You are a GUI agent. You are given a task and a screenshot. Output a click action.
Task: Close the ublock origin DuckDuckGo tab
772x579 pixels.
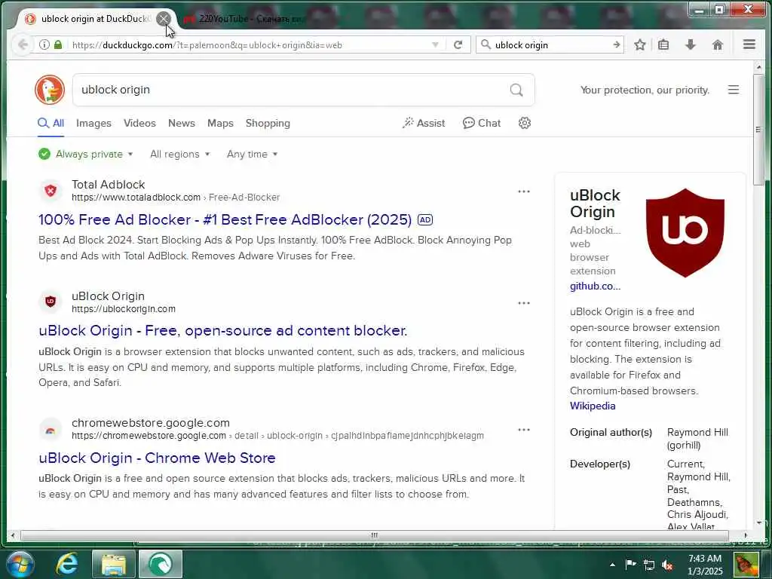[x=164, y=19]
